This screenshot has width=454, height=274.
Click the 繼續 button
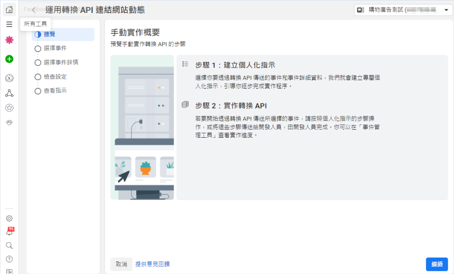pos(437,264)
